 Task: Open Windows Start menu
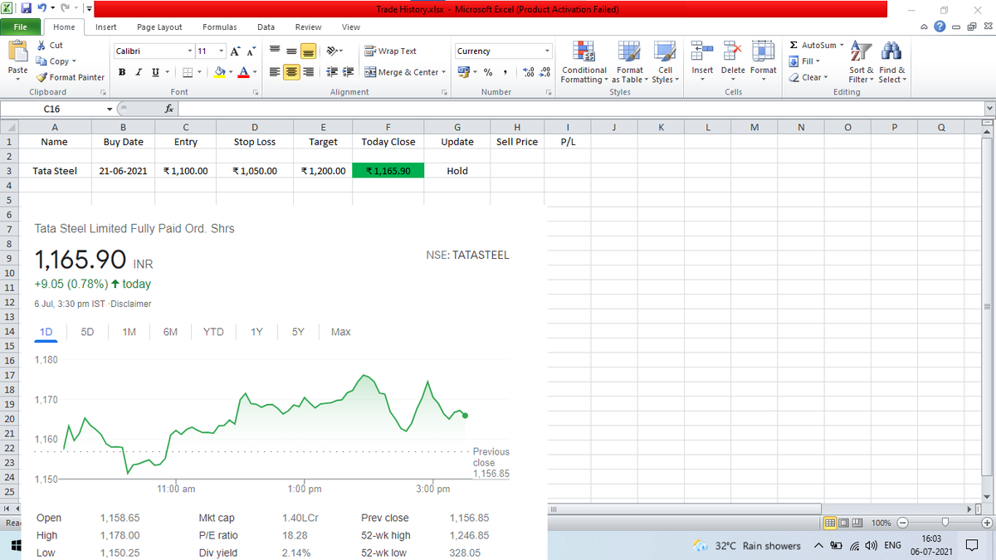[17, 545]
